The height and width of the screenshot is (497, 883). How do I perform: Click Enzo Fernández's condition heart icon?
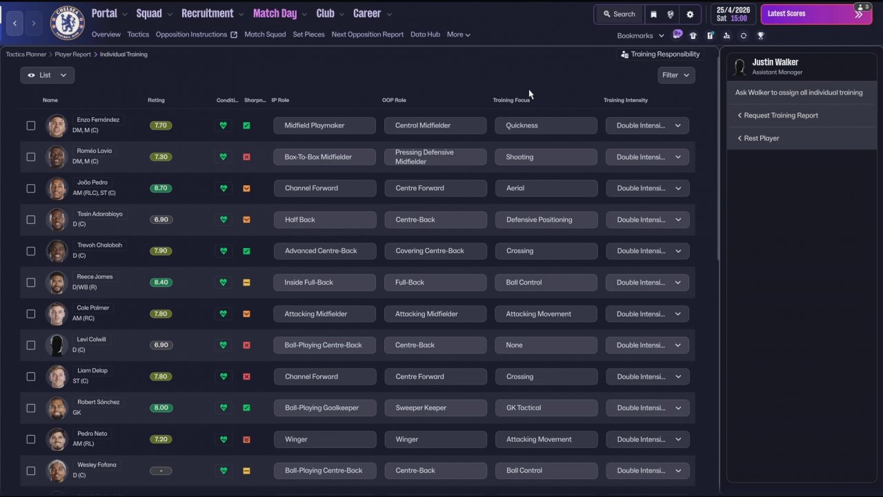(x=223, y=125)
